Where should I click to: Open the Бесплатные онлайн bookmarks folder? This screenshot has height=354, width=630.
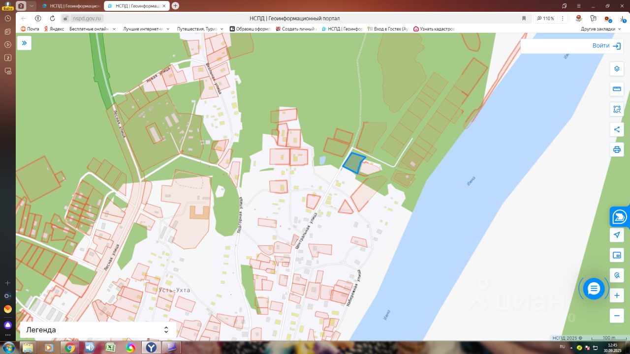[93, 29]
